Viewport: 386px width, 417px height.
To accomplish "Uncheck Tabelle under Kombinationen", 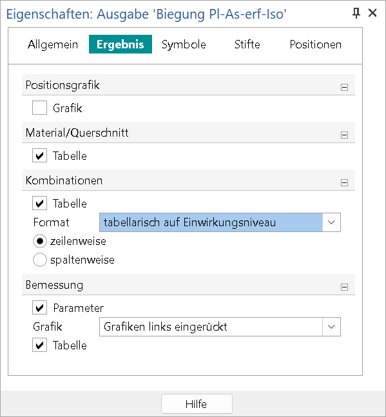I will coord(39,203).
